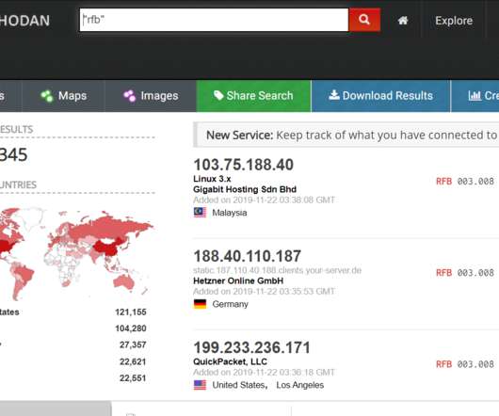499x416 pixels.
Task: Click "Added on 2019-11-22 03:35:53 GMT"
Action: coord(265,292)
